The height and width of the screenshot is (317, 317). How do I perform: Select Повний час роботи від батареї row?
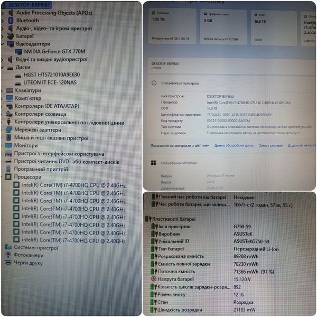point(203,197)
